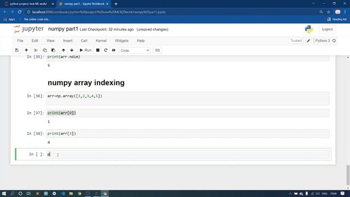
Task: Insert a cell below with the plus icon
Action: [26, 50]
